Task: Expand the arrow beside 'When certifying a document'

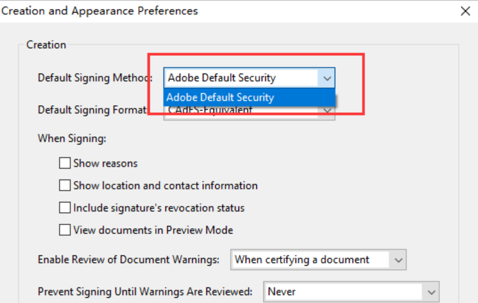Action: (x=399, y=260)
